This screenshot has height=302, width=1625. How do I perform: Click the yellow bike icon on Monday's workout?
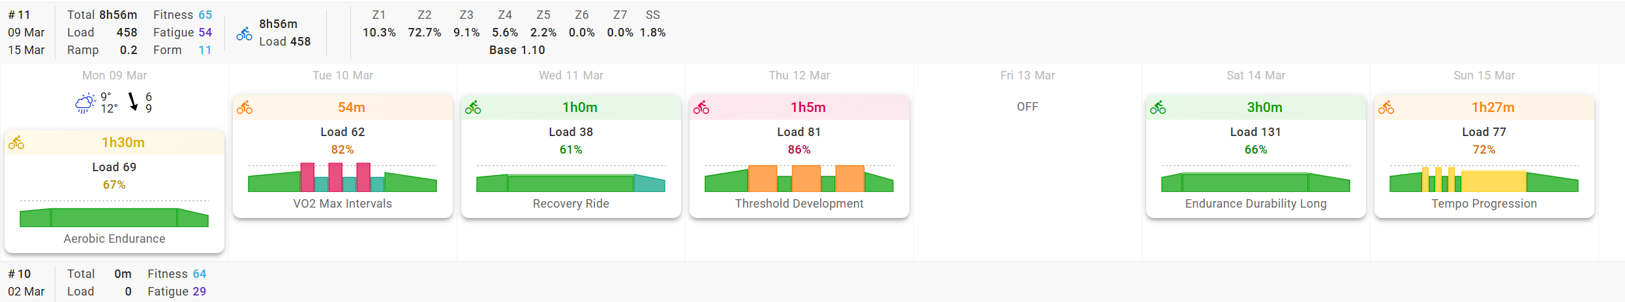click(16, 143)
